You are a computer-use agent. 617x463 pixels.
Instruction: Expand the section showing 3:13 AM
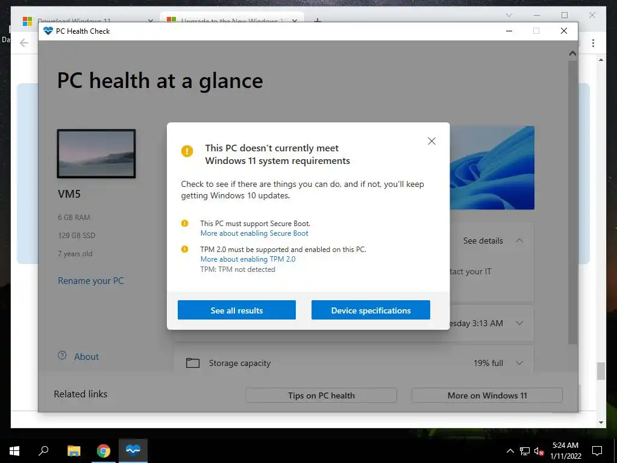click(519, 323)
